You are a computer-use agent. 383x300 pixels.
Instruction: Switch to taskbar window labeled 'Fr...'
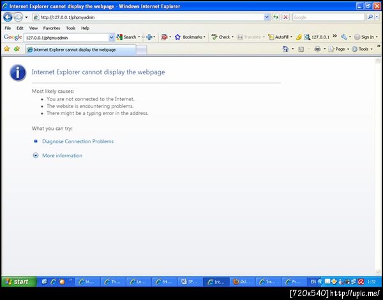(294, 282)
